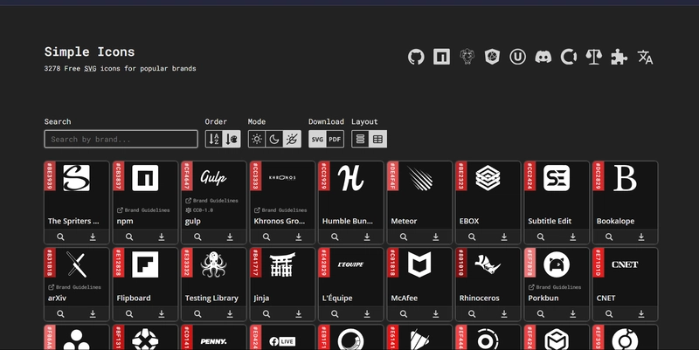
Task: Preview the Khronos Group icon via magnifier
Action: (x=266, y=237)
